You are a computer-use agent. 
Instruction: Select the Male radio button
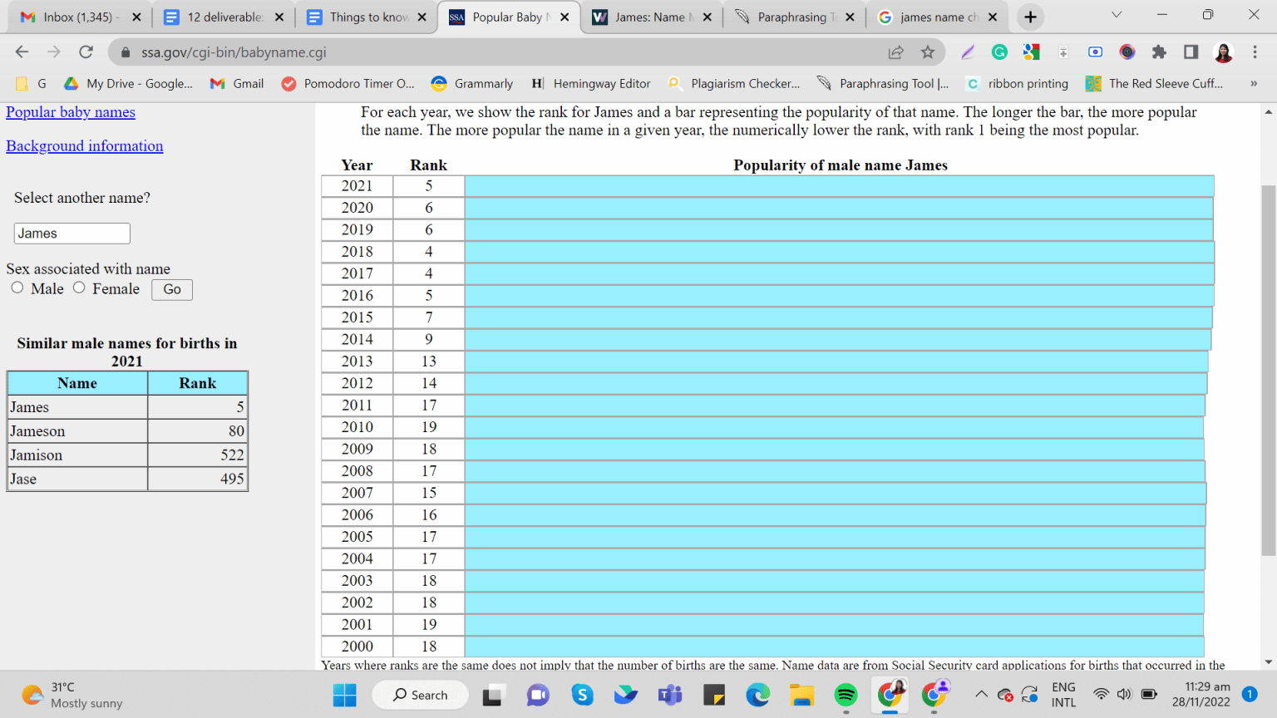(x=17, y=288)
